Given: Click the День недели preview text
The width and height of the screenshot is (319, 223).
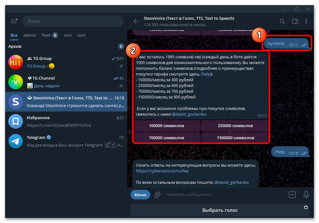Looking at the screenshot, I should point(47,86).
